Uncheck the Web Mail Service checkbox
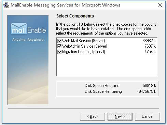 tap(59, 41)
